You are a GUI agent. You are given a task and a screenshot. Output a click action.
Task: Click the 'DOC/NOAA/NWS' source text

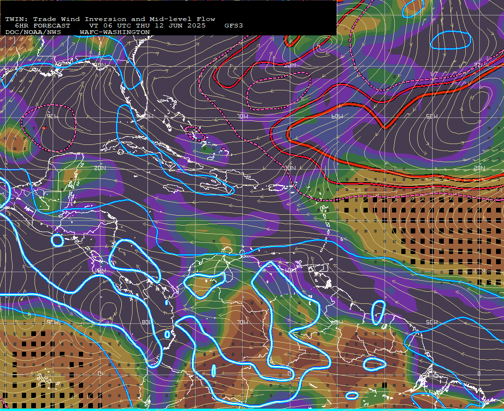33,33
